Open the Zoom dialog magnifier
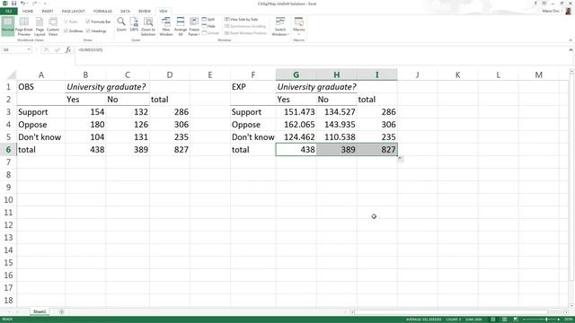 click(121, 24)
